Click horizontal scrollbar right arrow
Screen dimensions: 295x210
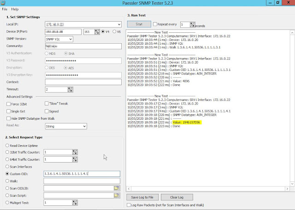coord(287,189)
